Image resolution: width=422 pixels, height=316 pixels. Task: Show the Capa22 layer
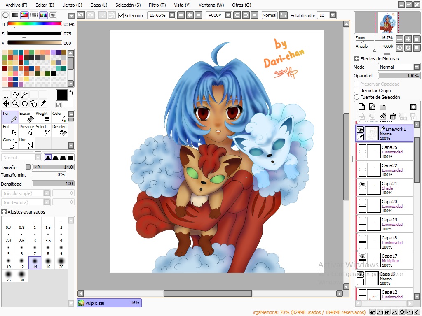click(x=362, y=166)
